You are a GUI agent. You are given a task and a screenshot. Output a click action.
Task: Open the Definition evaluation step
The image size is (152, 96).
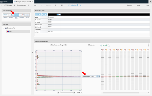pos(6,15)
